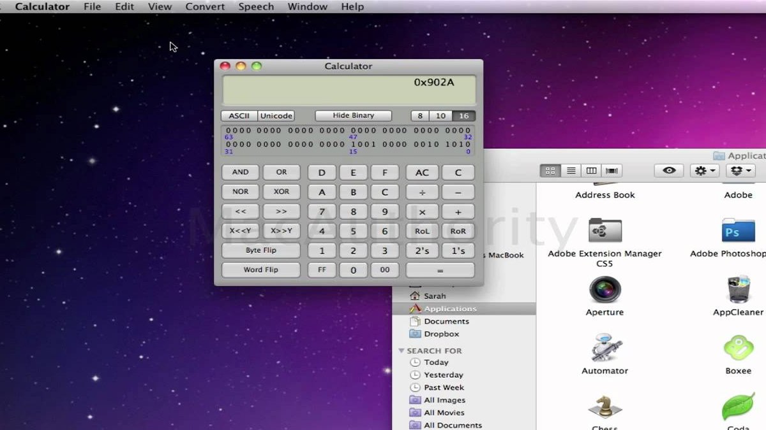Viewport: 766px width, 430px height.
Task: Click the Quick Look eye icon in Finder
Action: click(668, 171)
